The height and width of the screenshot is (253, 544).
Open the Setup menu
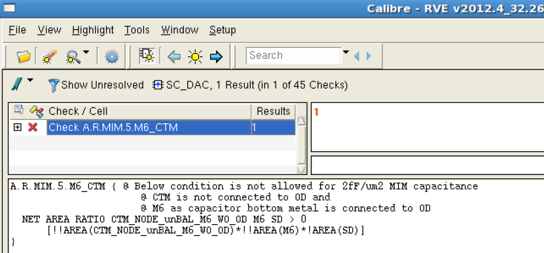[x=223, y=30]
